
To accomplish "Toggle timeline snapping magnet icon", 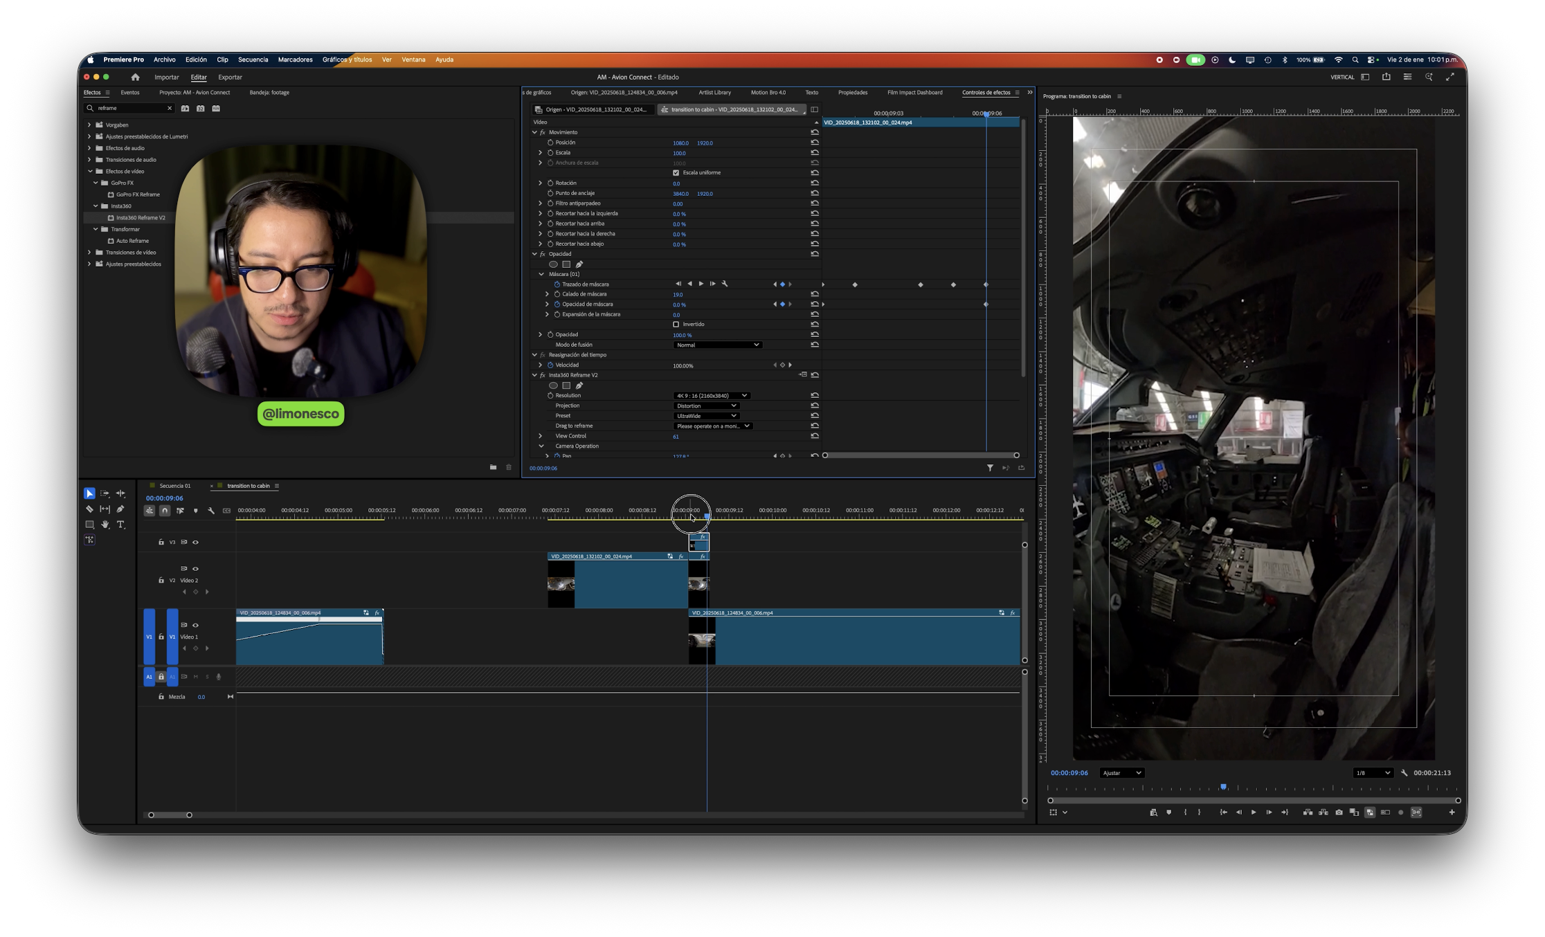I will (165, 511).
